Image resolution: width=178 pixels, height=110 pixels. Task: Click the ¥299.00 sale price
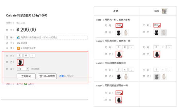point(26,30)
